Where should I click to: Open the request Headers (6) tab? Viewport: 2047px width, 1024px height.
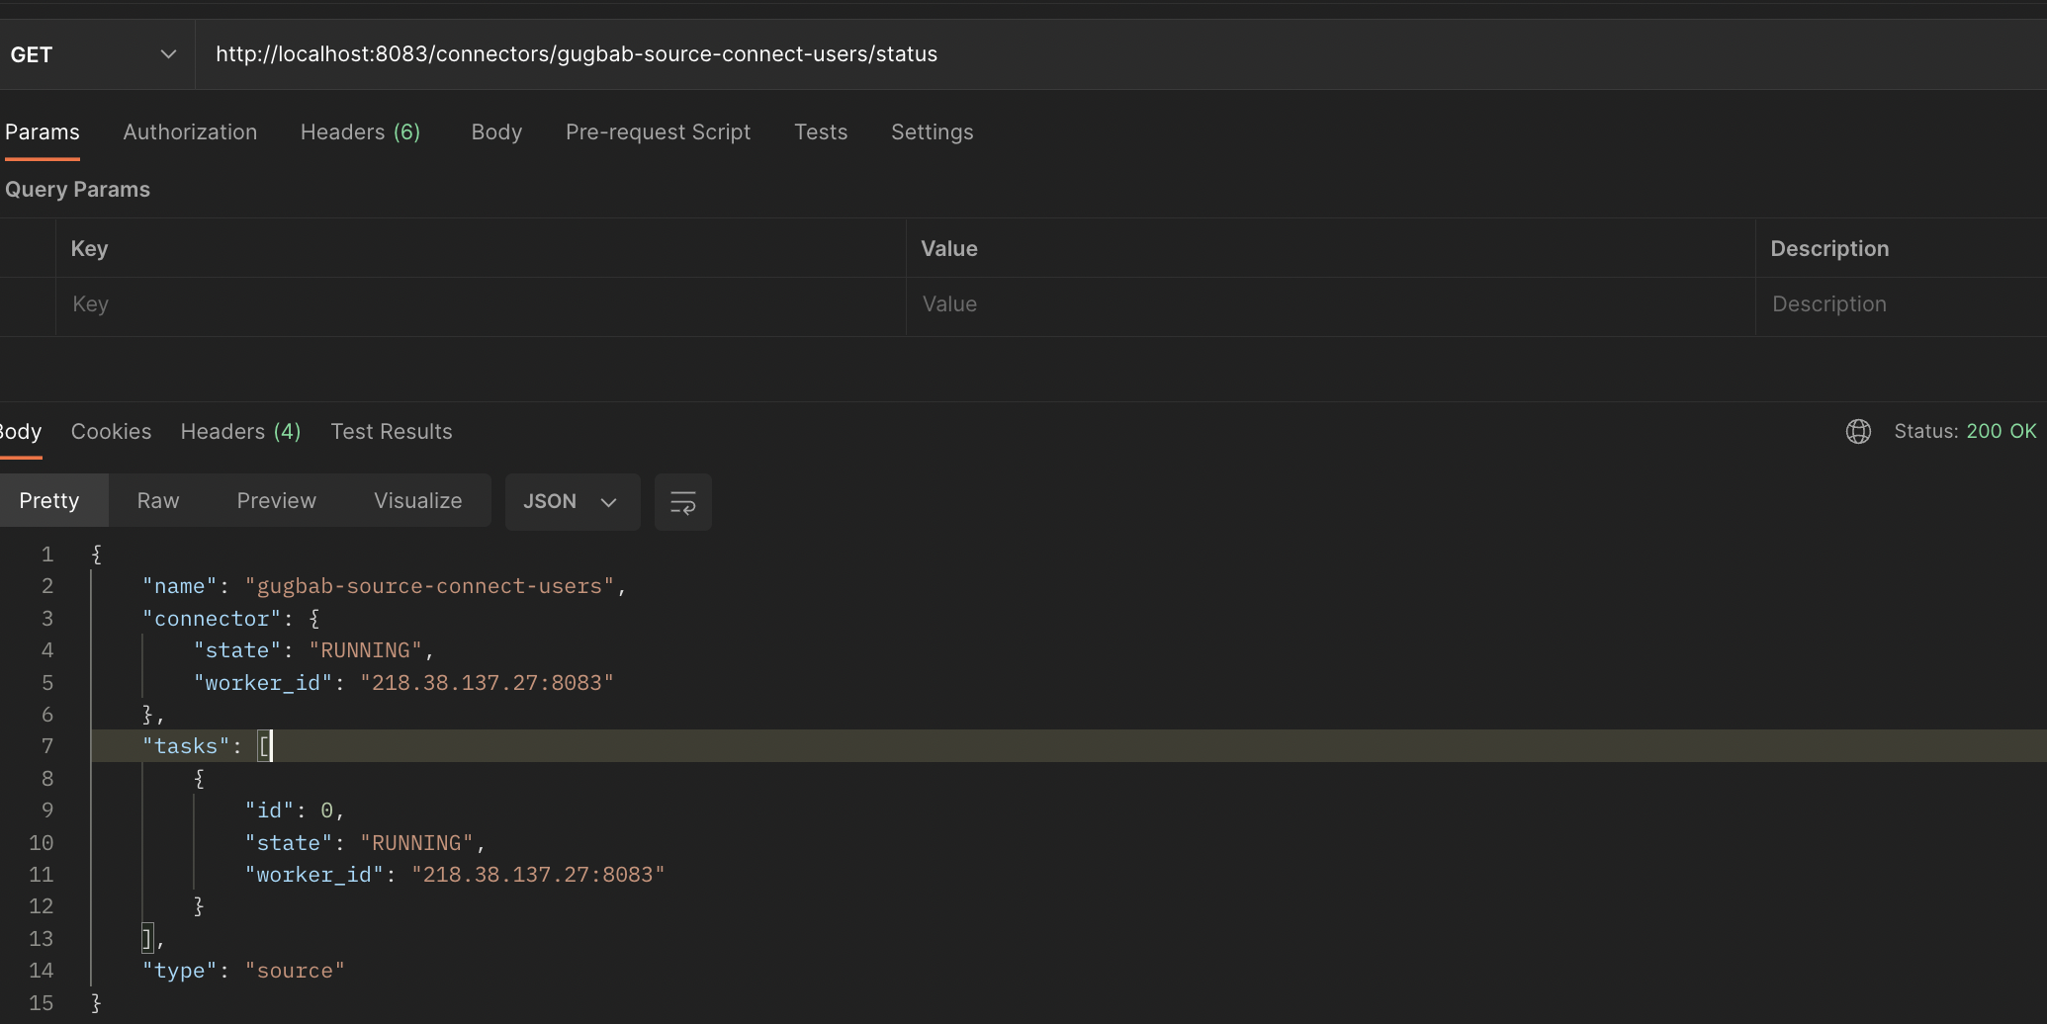click(360, 132)
